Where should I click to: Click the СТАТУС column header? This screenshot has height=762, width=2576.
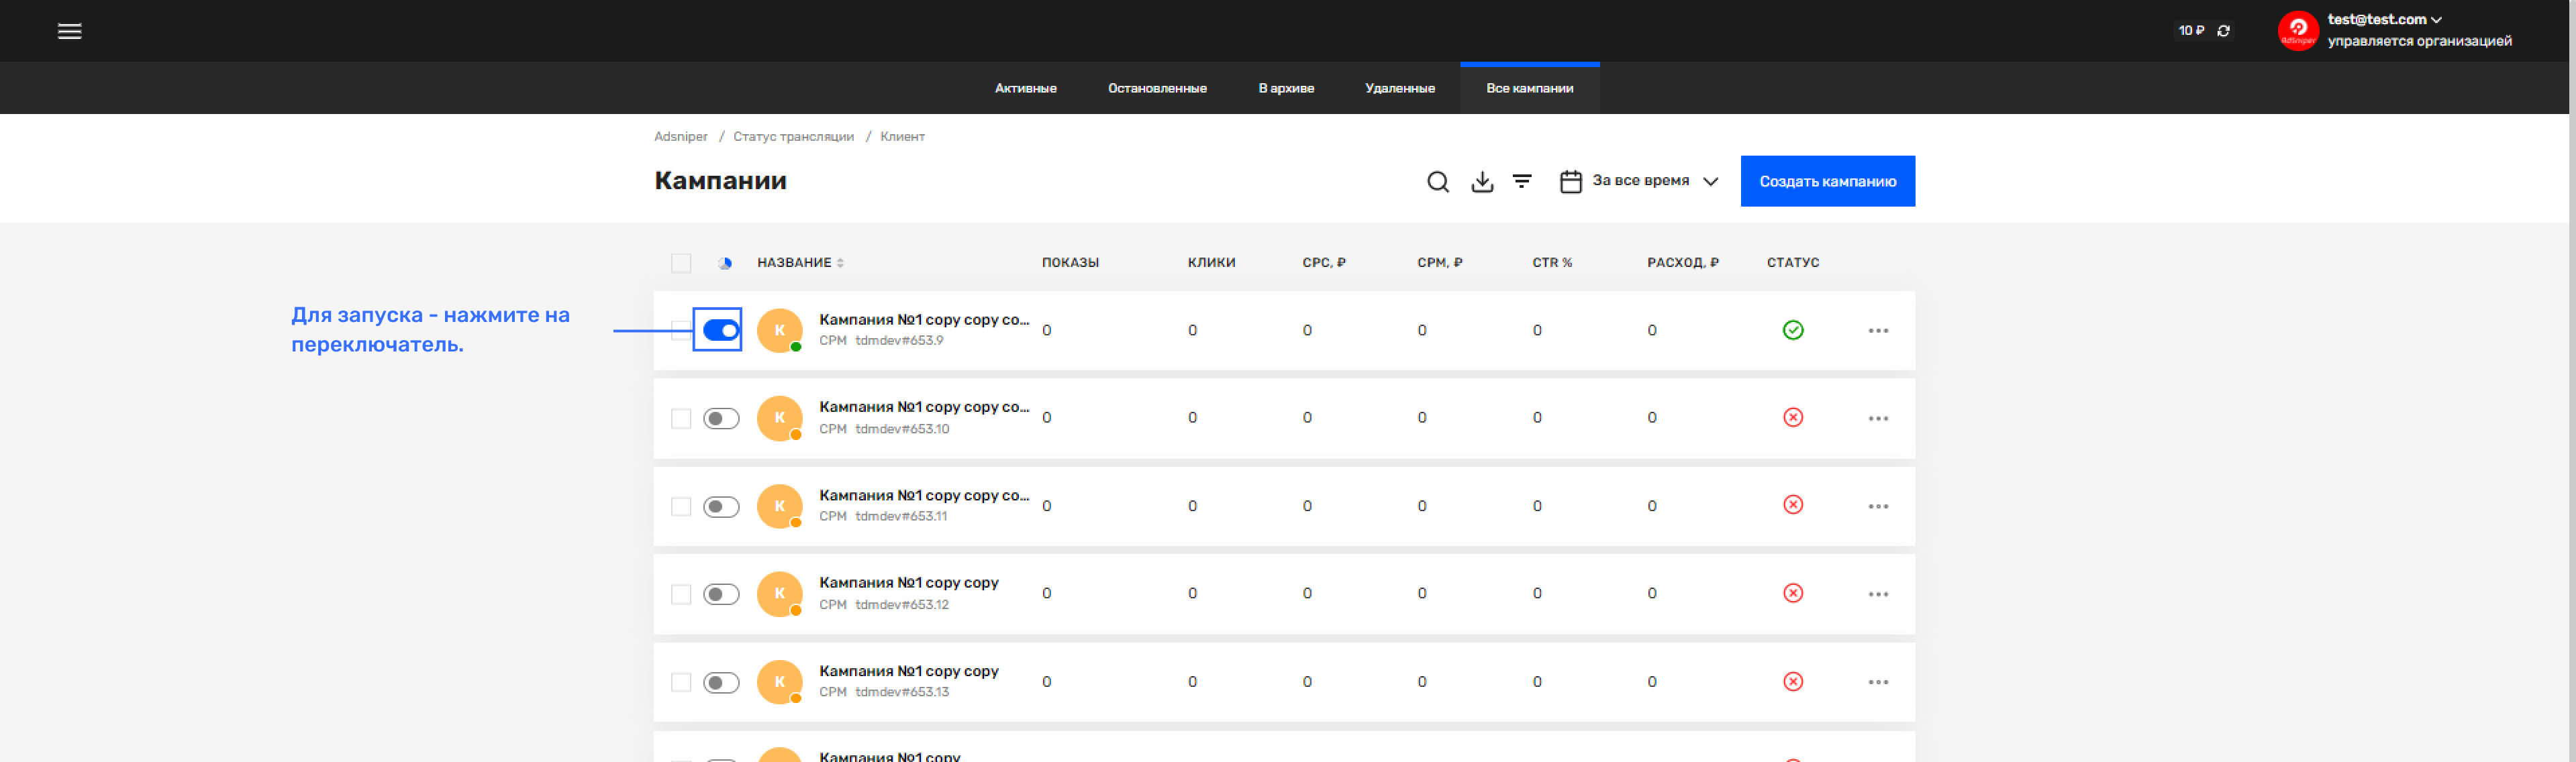1792,263
